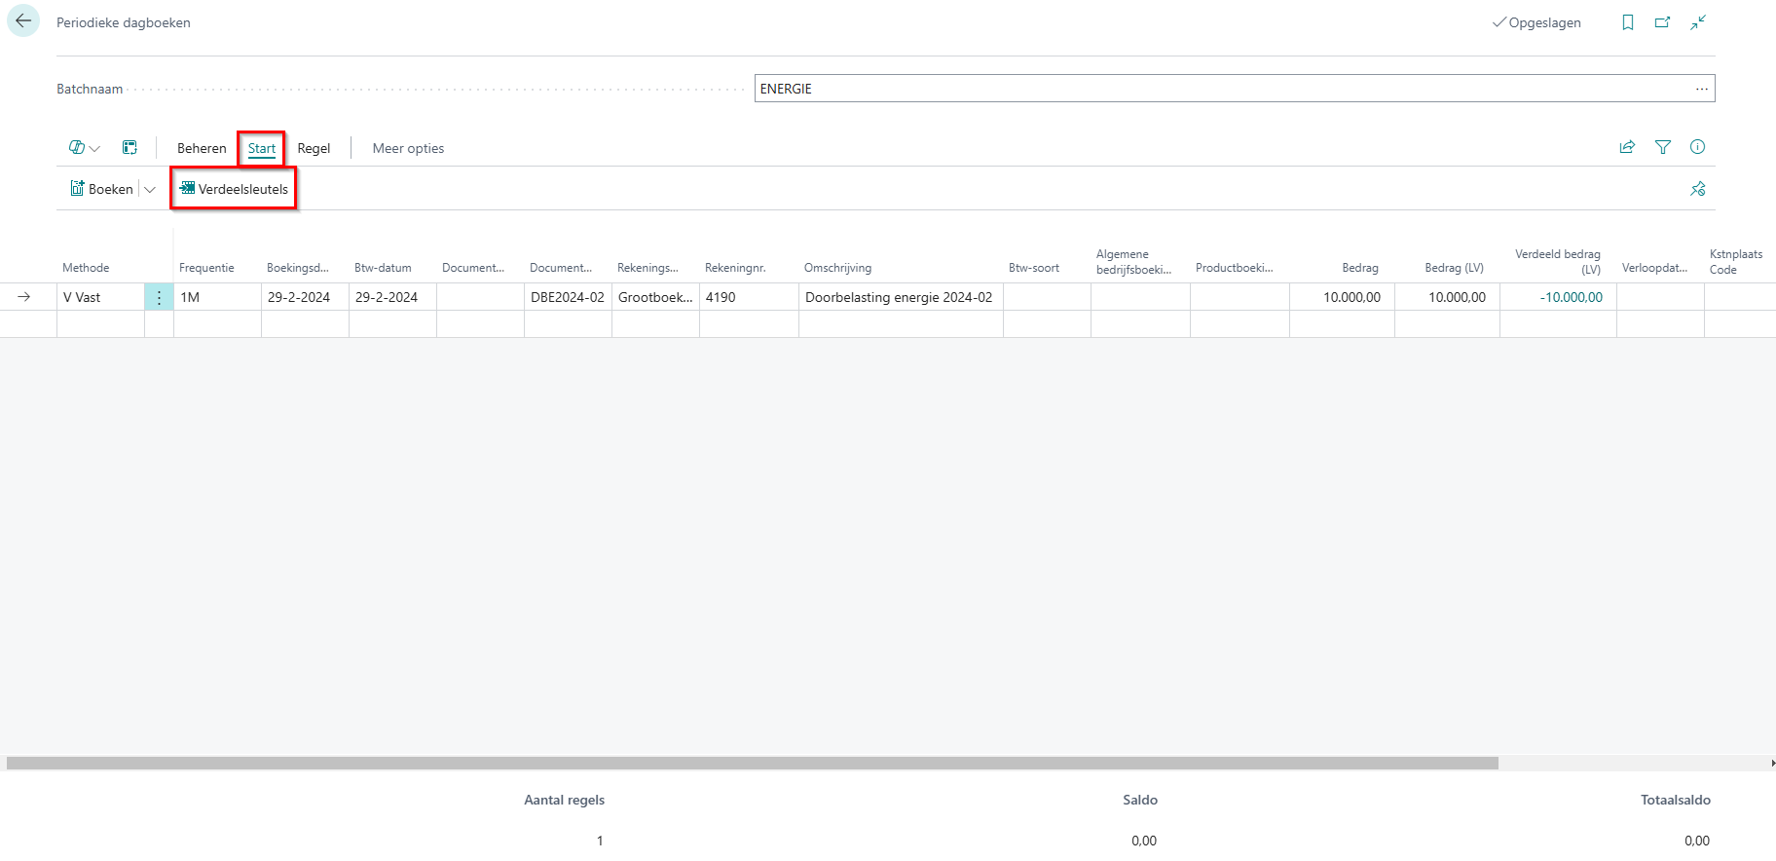This screenshot has width=1776, height=861.
Task: Click Verdeeld bedrag (LV) column header
Action: click(x=1557, y=261)
